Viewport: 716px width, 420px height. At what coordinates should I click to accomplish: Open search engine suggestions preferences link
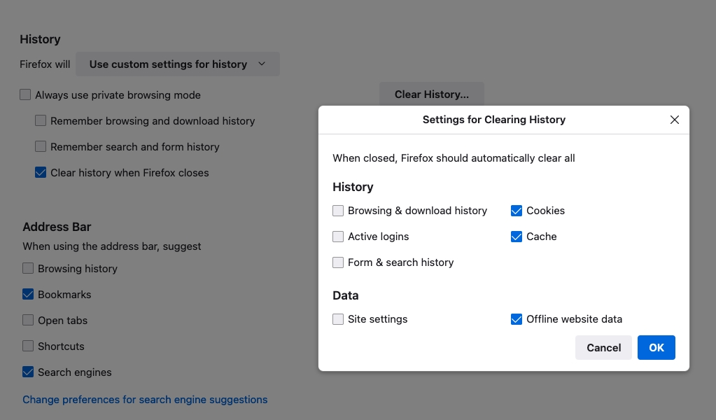145,400
